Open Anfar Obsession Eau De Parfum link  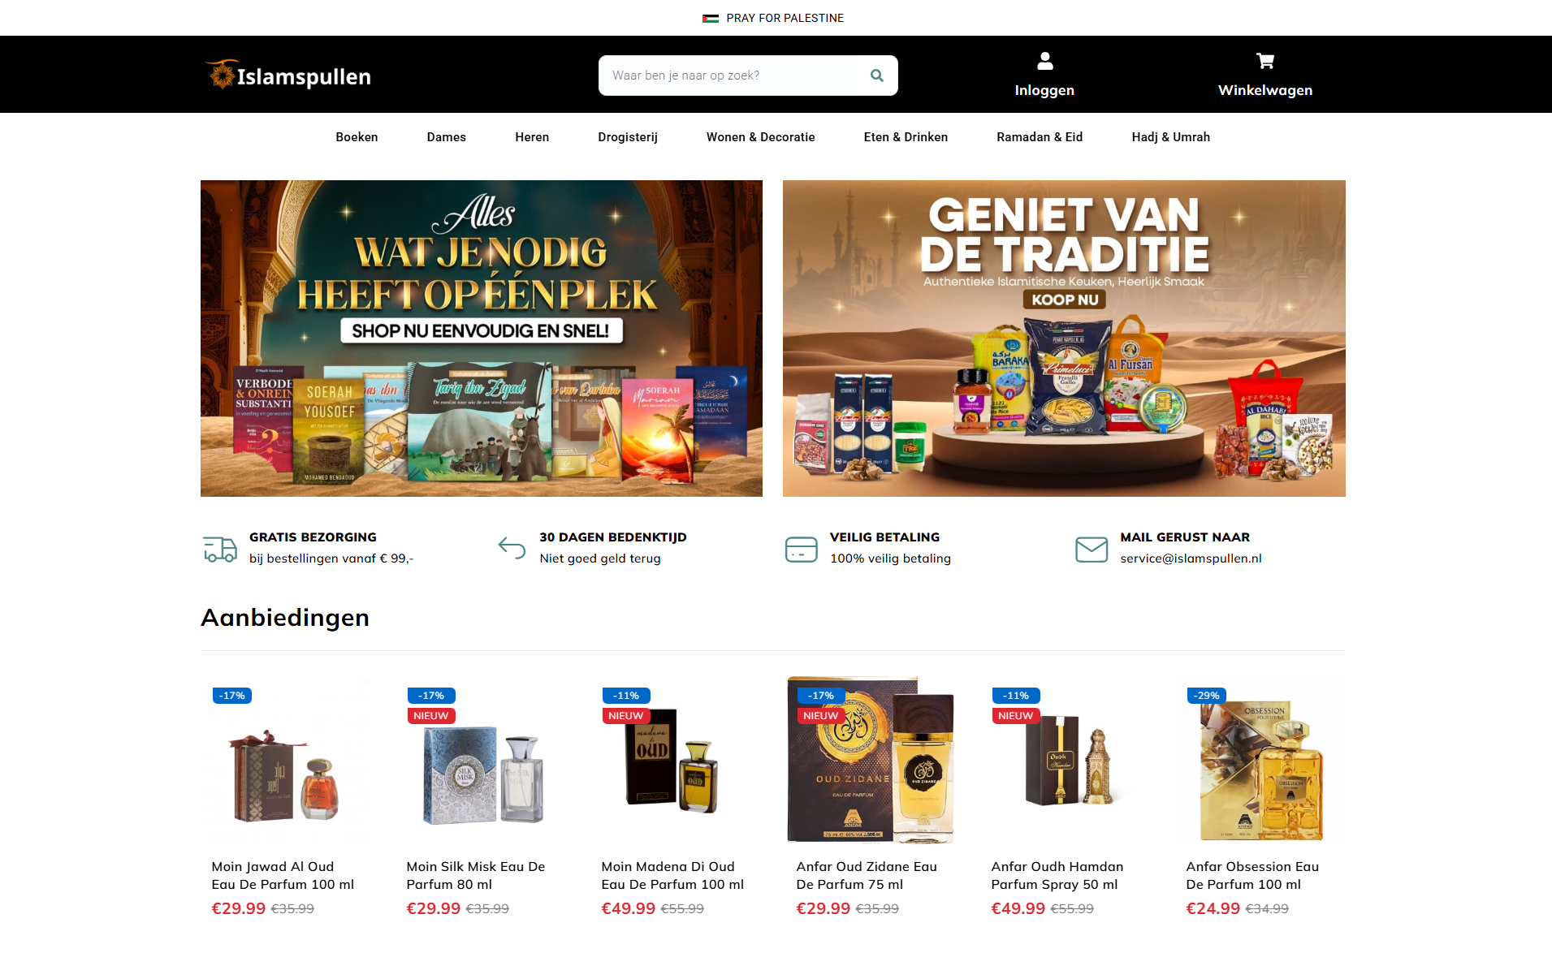[x=1252, y=876]
